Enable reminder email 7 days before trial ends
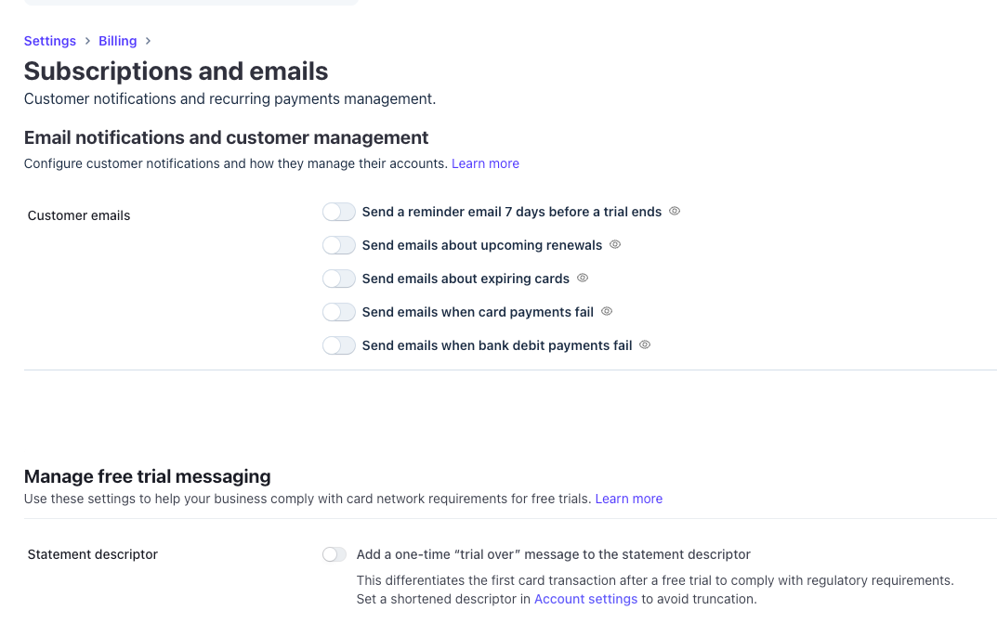997x636 pixels. 339,212
